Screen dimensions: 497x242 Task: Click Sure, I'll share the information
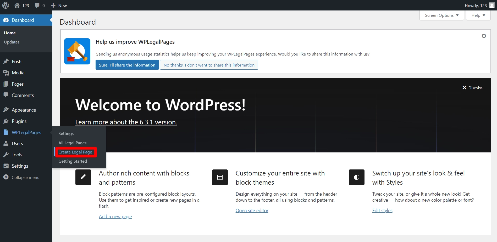pos(127,65)
